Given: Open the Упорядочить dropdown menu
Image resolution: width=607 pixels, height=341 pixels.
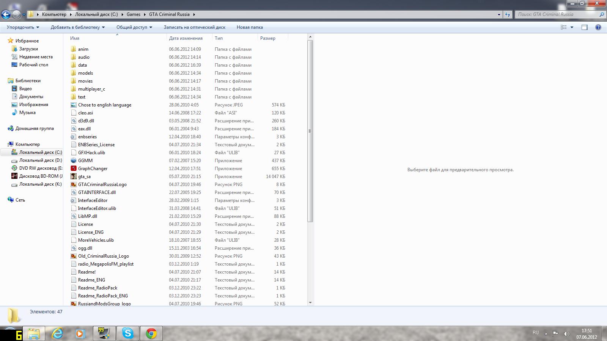Looking at the screenshot, I should click(x=23, y=27).
